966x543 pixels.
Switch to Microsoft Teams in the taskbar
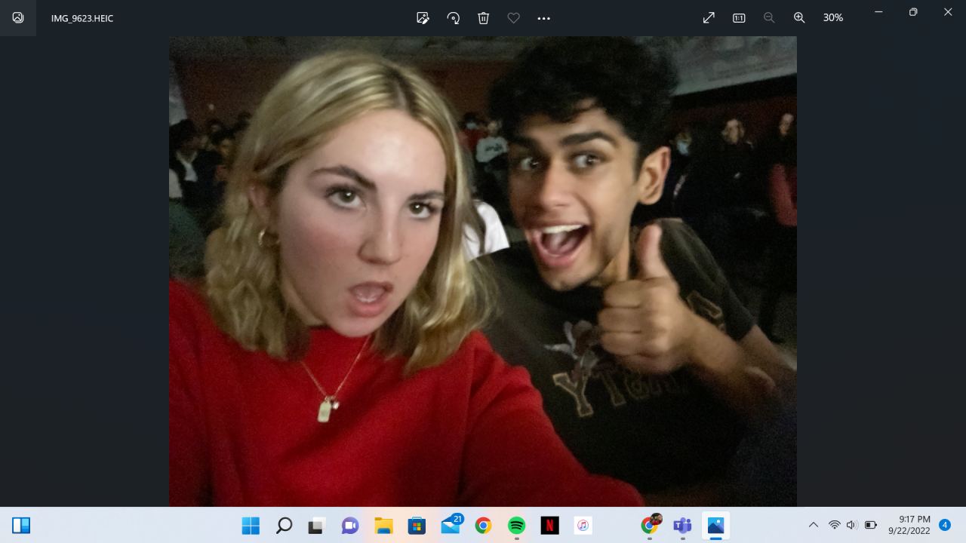click(682, 526)
